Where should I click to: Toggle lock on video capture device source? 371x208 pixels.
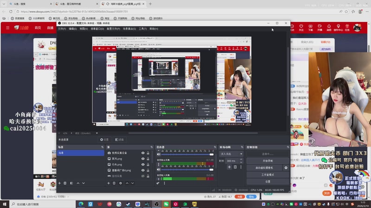point(148,153)
